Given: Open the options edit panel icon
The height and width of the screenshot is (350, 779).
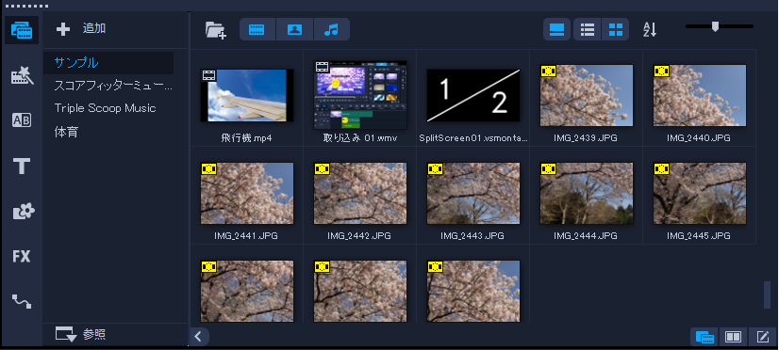Looking at the screenshot, I should click(x=763, y=337).
